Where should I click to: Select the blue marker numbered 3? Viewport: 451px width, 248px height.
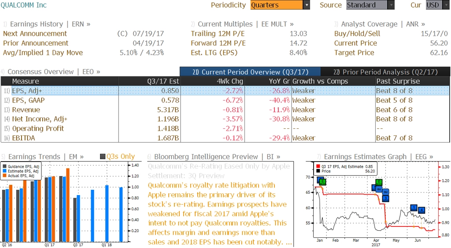coord(386,199)
